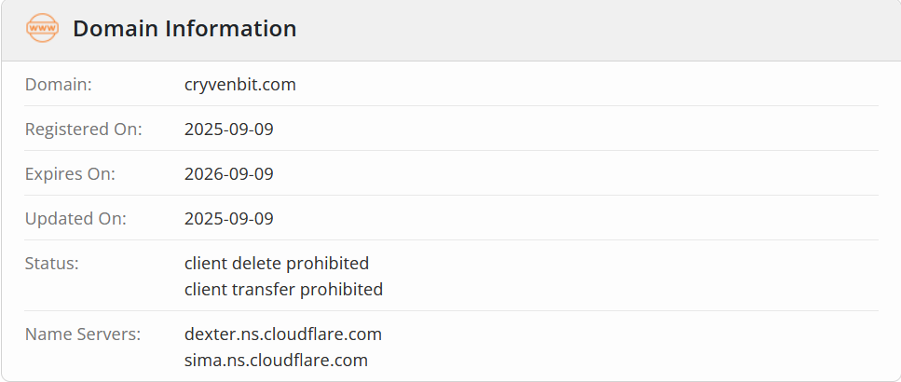Image resolution: width=901 pixels, height=382 pixels.
Task: Click dexter.ns.cloudflare.com name server
Action: (x=283, y=334)
